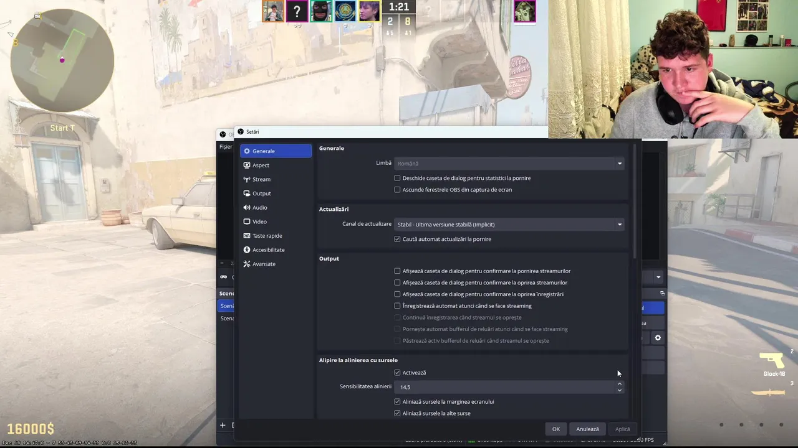Click the 16000$ money display
Viewport: 798px width, 448px height.
(31, 429)
